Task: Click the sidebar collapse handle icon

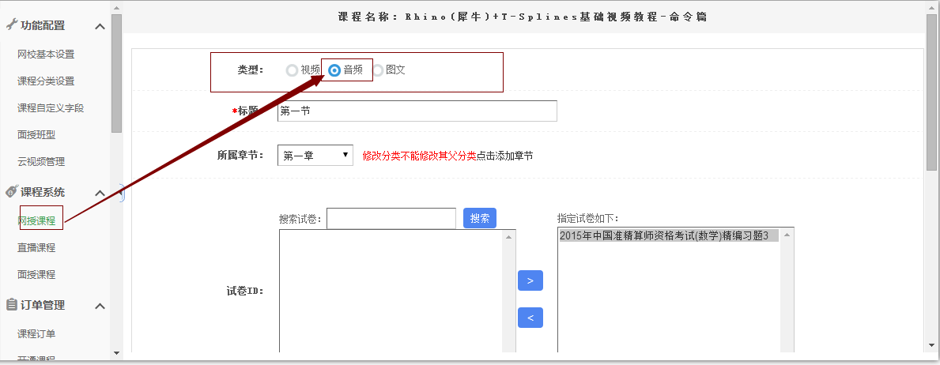Action: (x=121, y=193)
